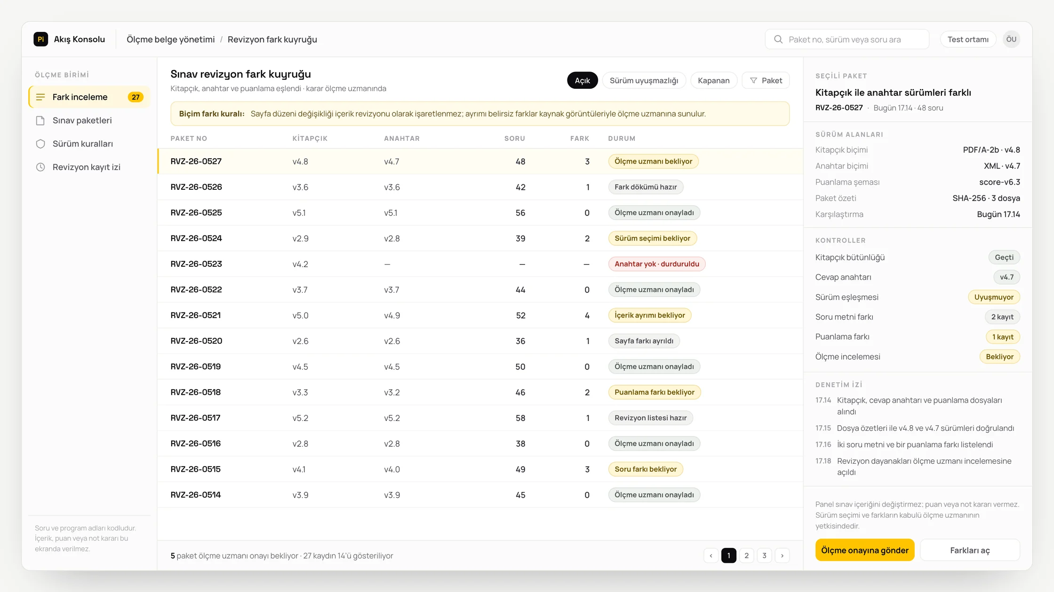Viewport: 1054px width, 592px height.
Task: Select row RVZ-26-0526
Action: [x=480, y=187]
